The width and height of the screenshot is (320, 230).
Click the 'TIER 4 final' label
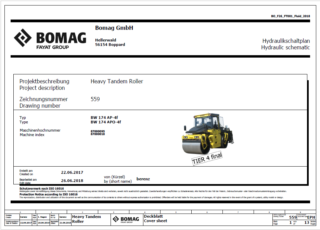tap(207, 158)
